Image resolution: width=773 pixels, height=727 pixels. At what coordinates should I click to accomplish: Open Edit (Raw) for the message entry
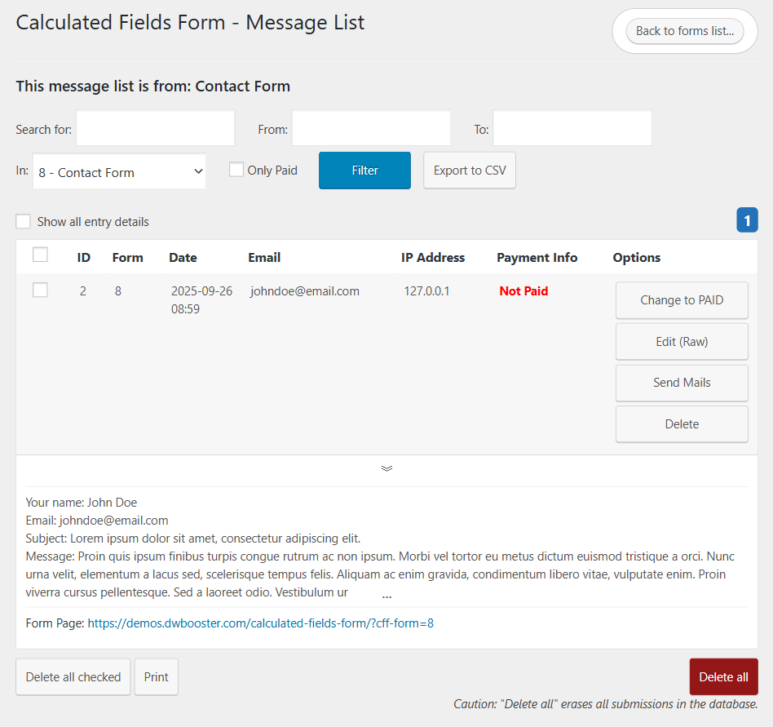682,341
